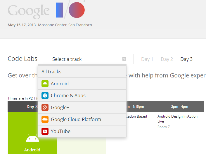Open the Day 3 tab
Viewport: 206px width, 154px height.
tap(186, 59)
